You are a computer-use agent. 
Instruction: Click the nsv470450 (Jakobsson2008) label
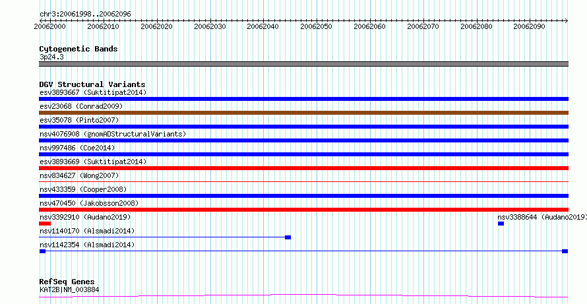(x=89, y=203)
